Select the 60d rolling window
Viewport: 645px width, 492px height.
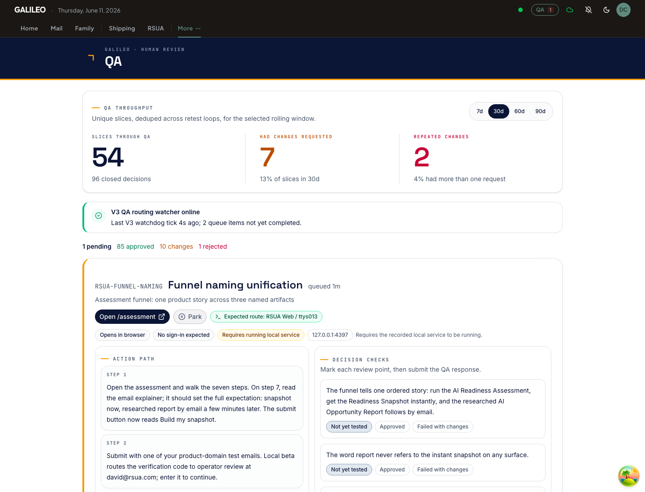tap(520, 111)
